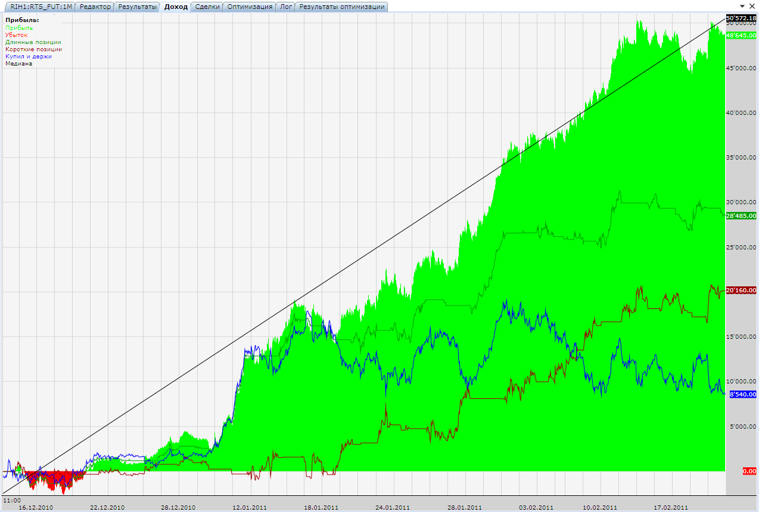Click the 18.01.2011 date label

tap(321, 508)
